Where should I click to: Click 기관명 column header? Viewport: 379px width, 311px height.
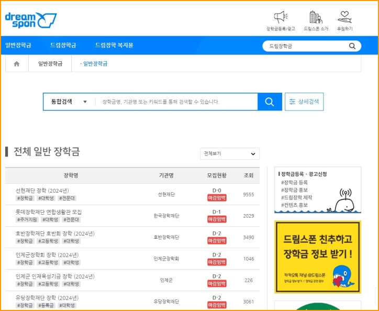point(166,175)
